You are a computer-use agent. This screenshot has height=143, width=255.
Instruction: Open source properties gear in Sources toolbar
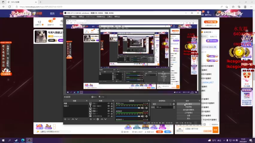tap(98, 119)
